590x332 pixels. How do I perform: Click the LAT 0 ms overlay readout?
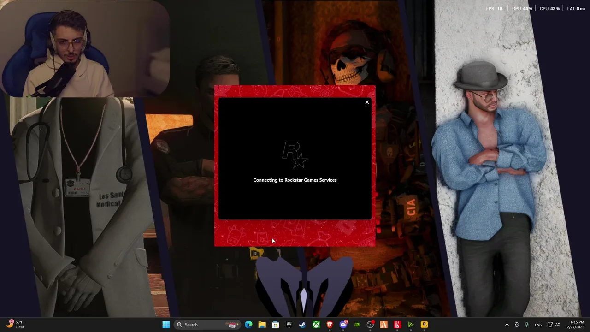click(576, 9)
